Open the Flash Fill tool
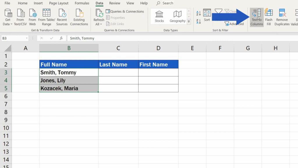This screenshot has width=298, height=168. 269,17
